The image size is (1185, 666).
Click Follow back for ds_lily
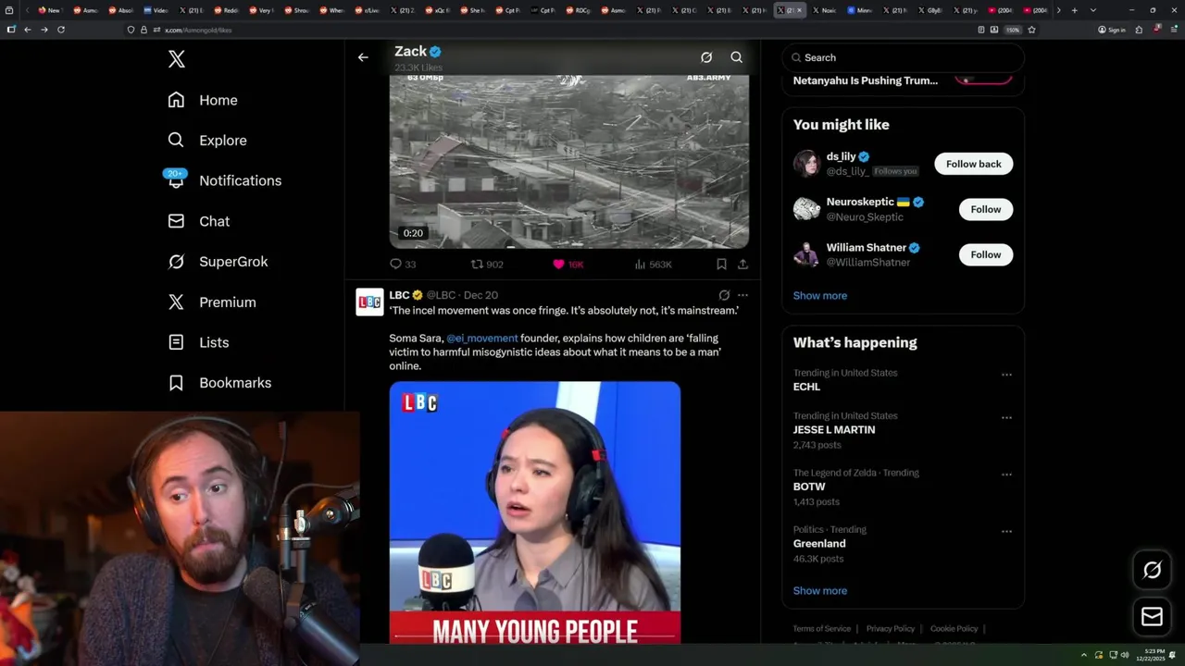click(974, 164)
